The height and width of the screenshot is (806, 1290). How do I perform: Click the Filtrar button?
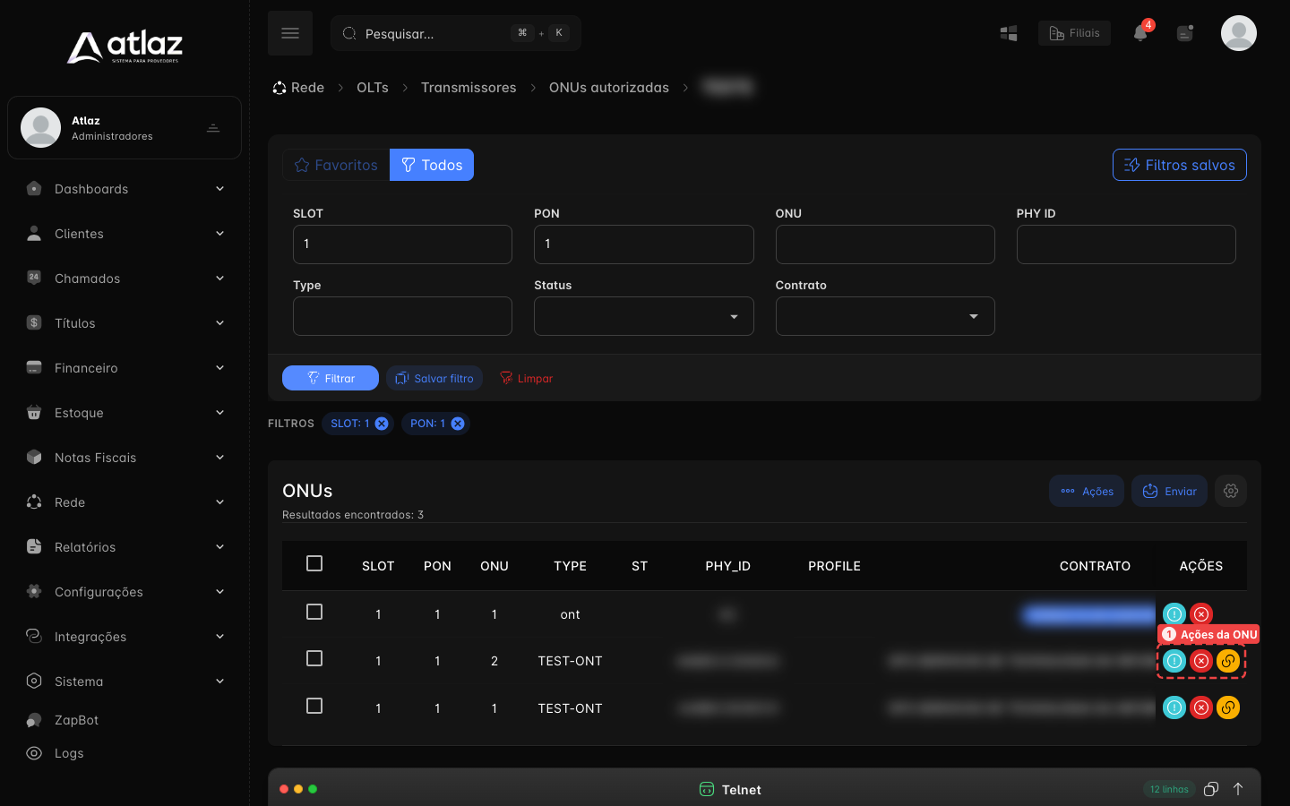(x=331, y=378)
